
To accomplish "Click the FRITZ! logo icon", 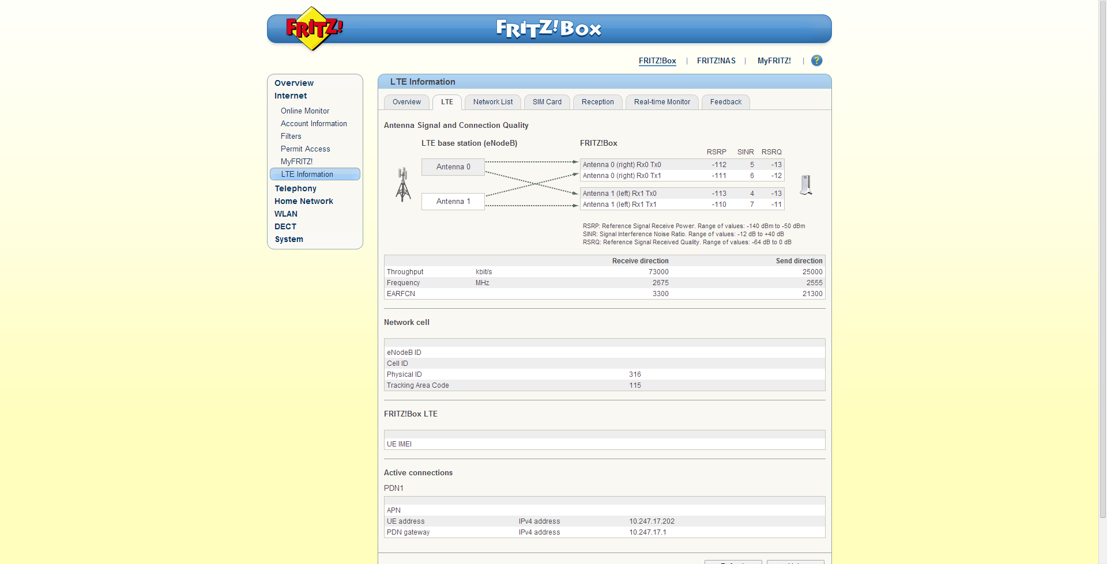I will click(x=314, y=28).
